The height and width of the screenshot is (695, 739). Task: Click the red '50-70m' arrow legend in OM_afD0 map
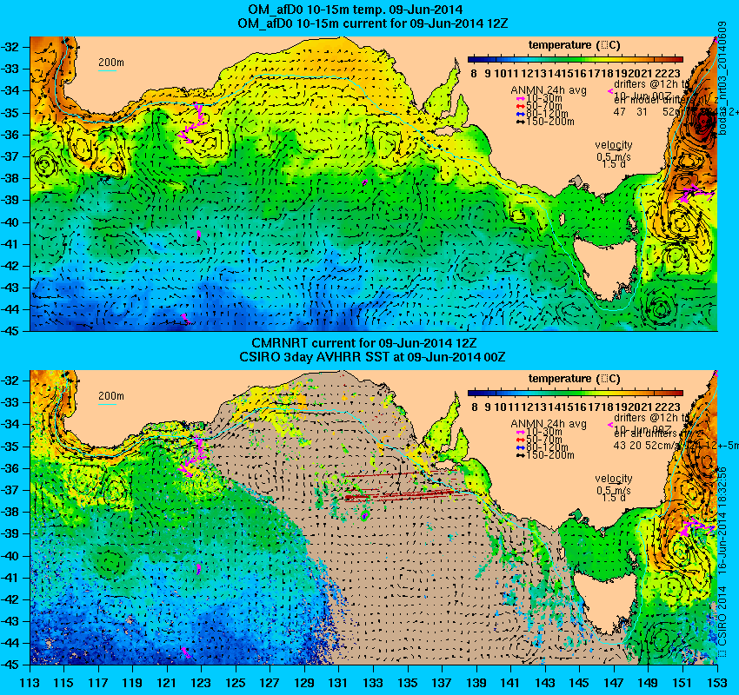539,106
